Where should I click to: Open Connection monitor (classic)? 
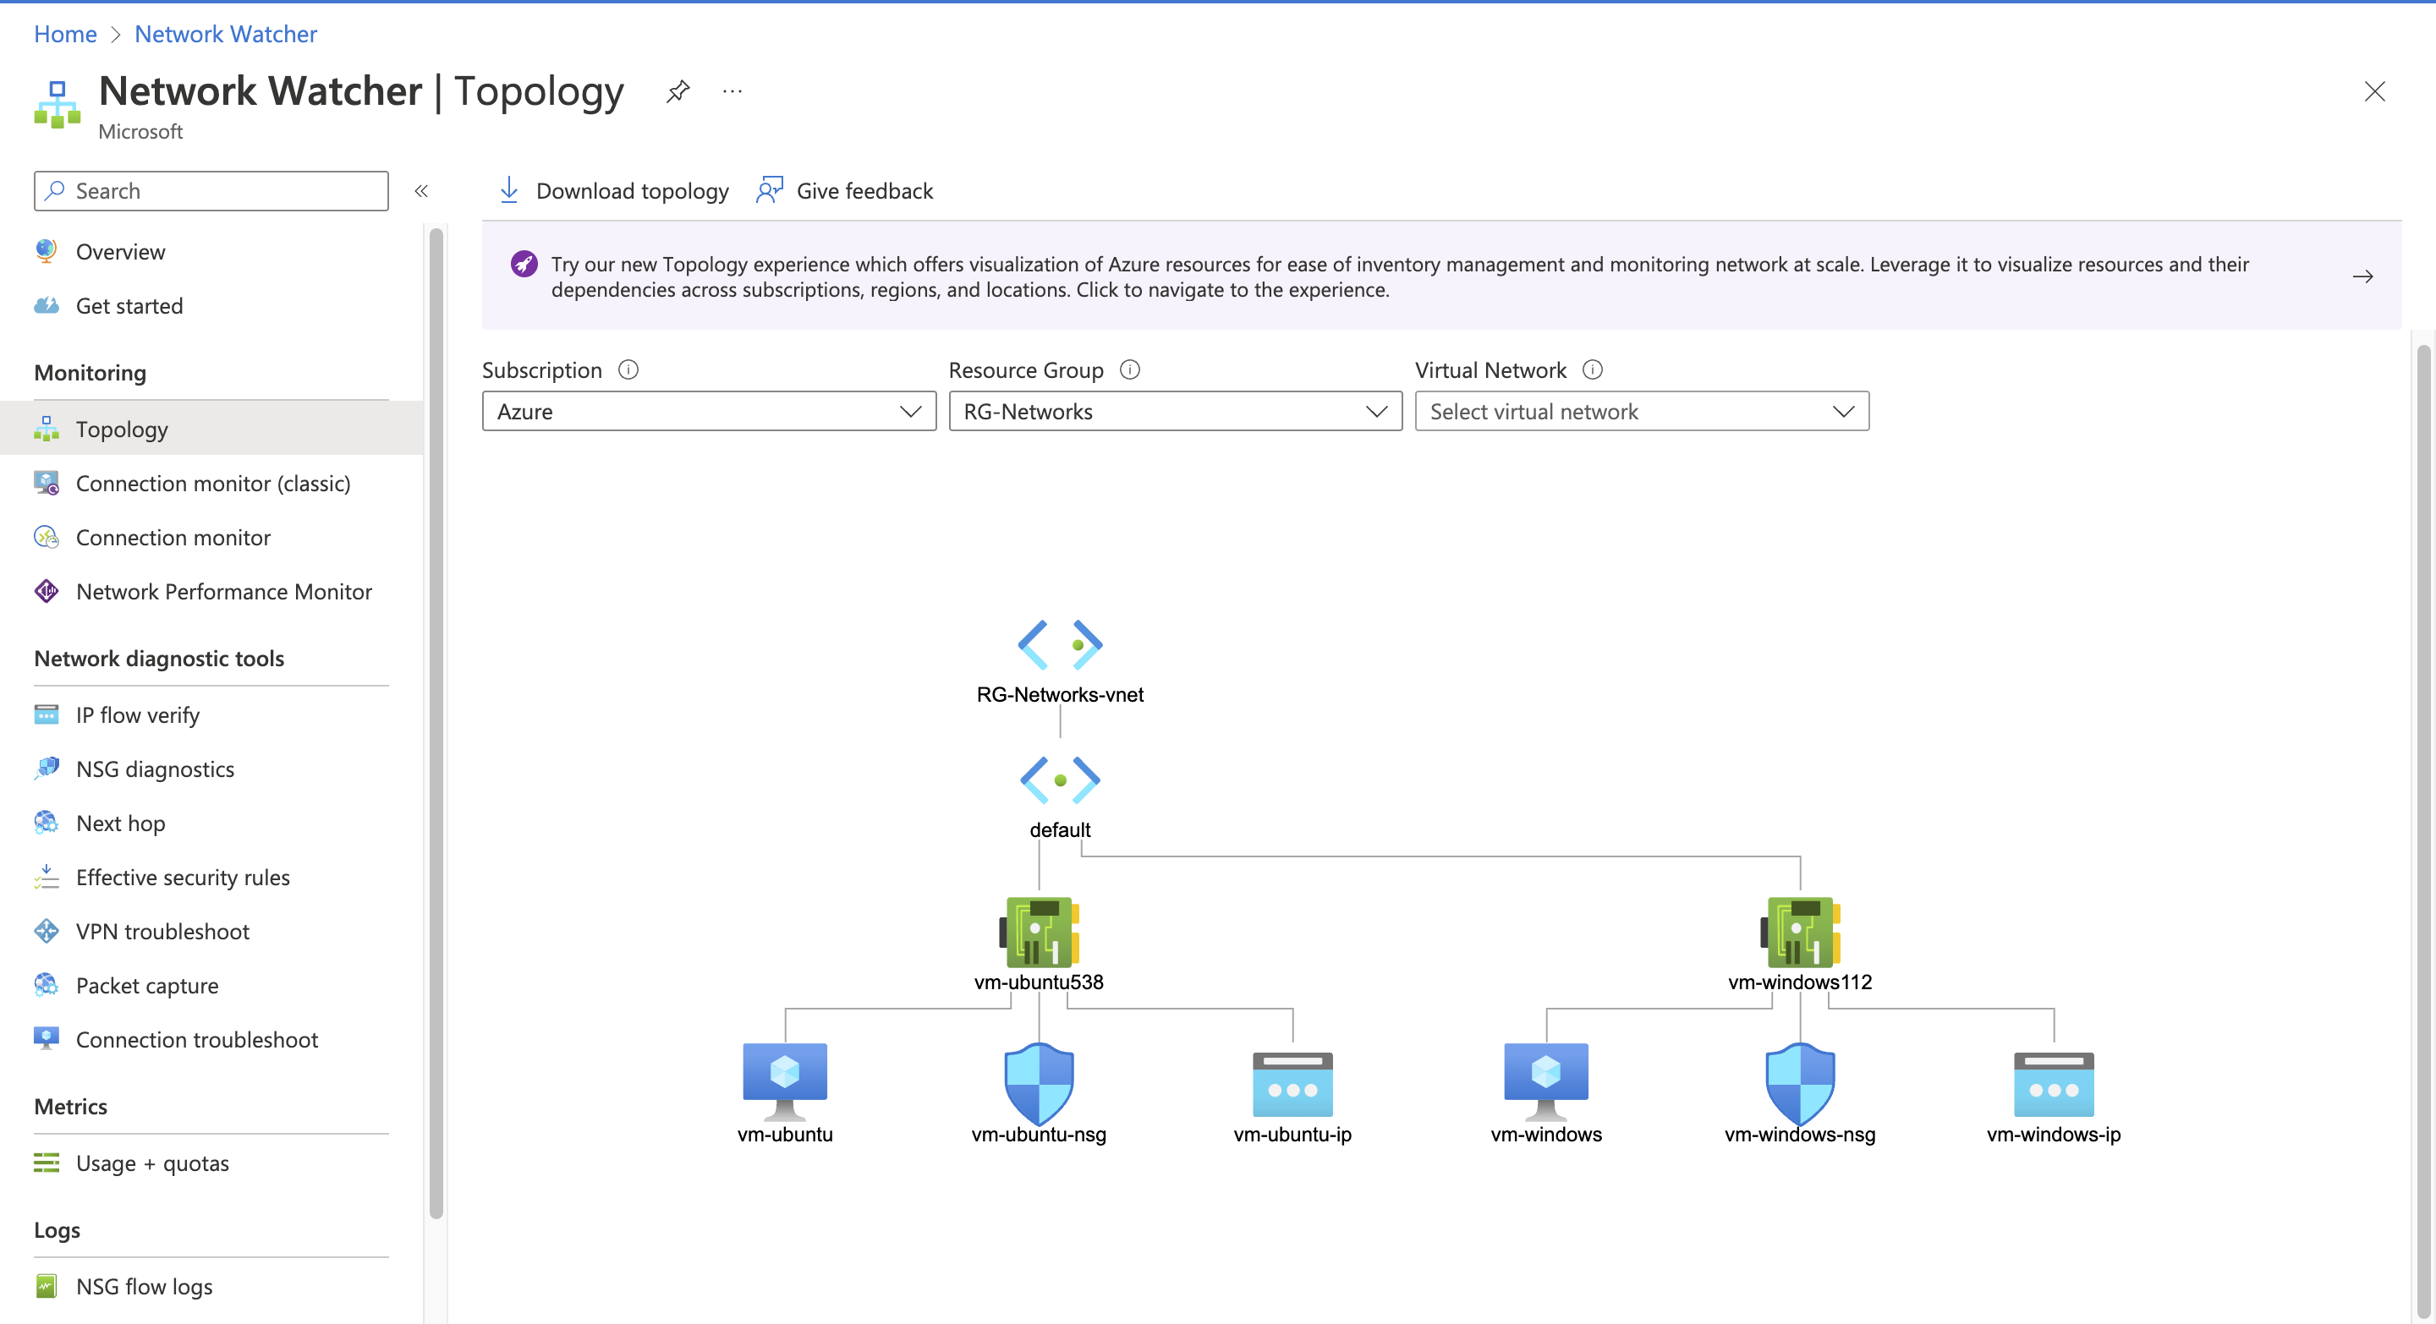tap(211, 483)
